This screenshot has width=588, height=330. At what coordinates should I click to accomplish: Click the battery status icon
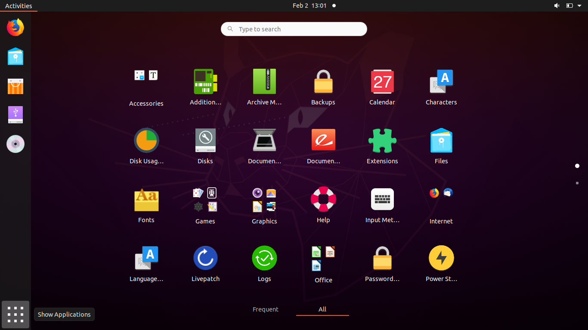click(569, 6)
